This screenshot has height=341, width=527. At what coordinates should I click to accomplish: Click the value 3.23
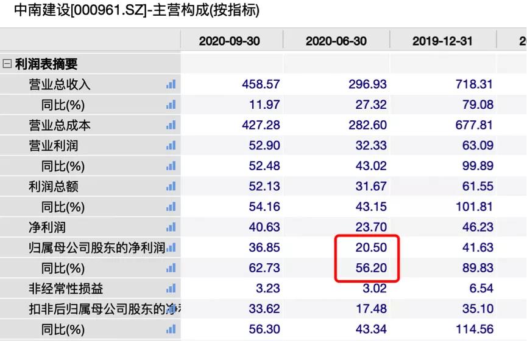pos(268,288)
